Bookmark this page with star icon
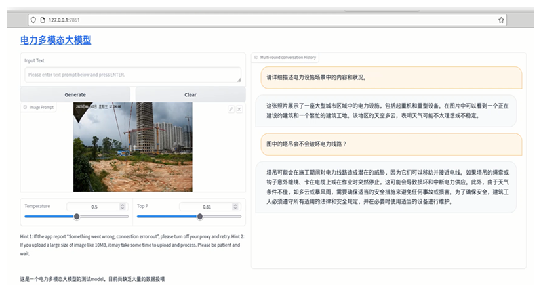This screenshot has height=292, width=541. (502, 20)
